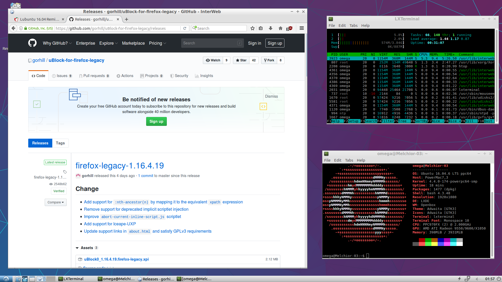Open a new browser tab with plus
The width and height of the screenshot is (502, 282).
[127, 19]
